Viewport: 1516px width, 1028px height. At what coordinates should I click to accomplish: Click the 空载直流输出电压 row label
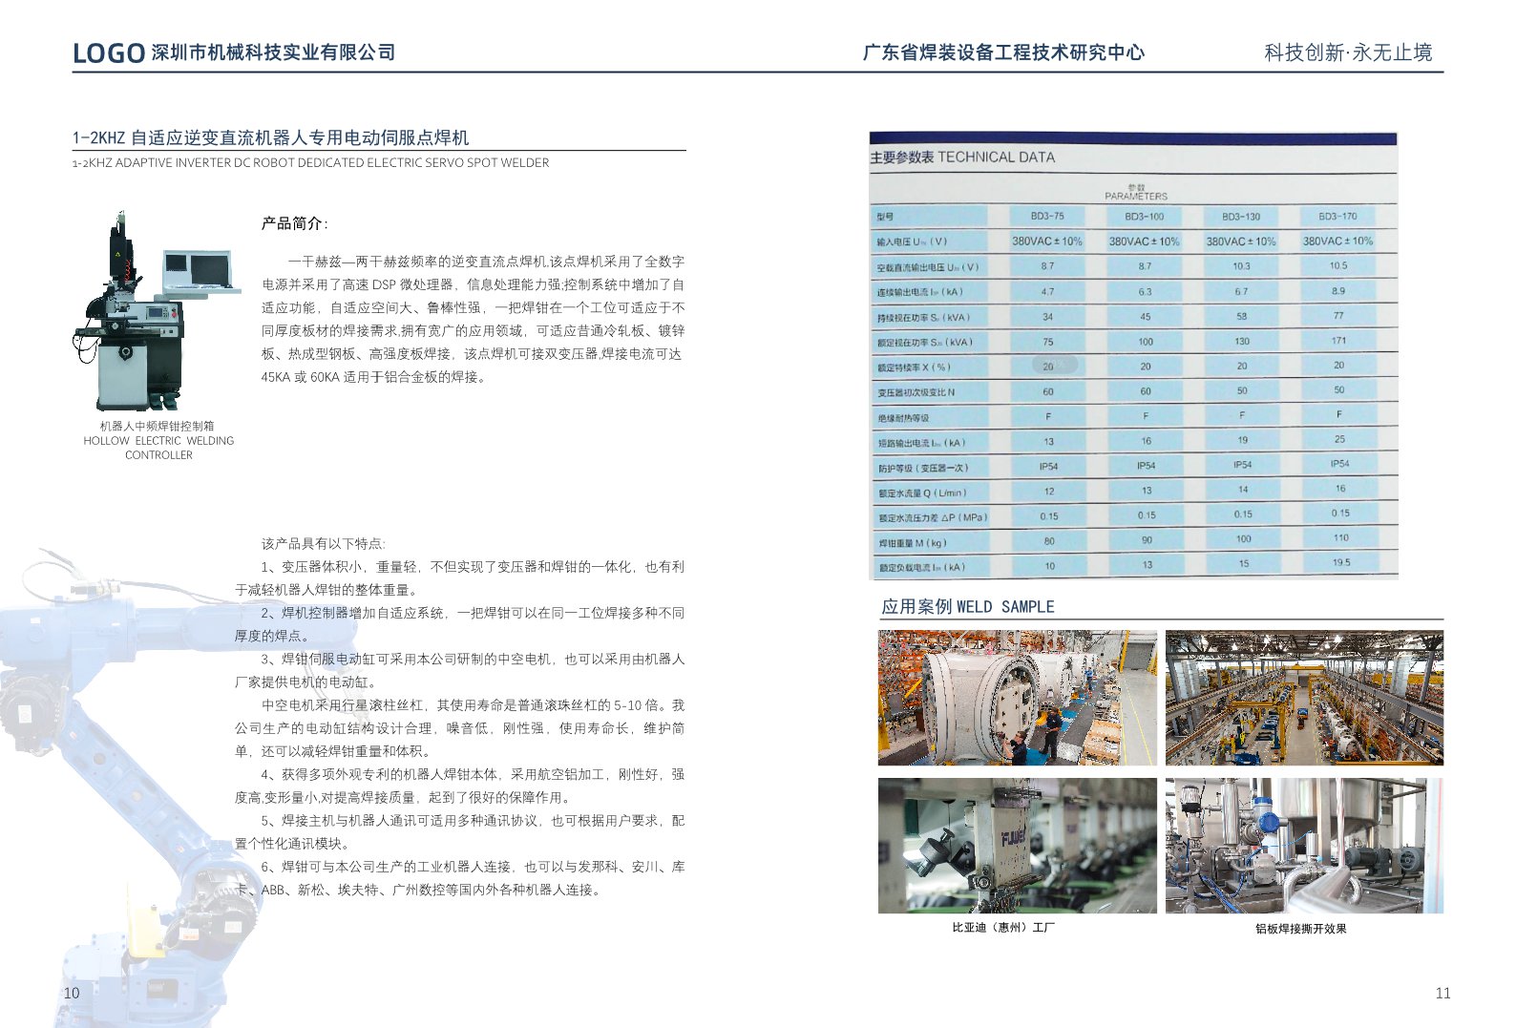pos(928,267)
